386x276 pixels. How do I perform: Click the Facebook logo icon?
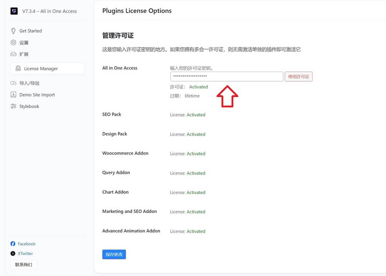(x=13, y=244)
